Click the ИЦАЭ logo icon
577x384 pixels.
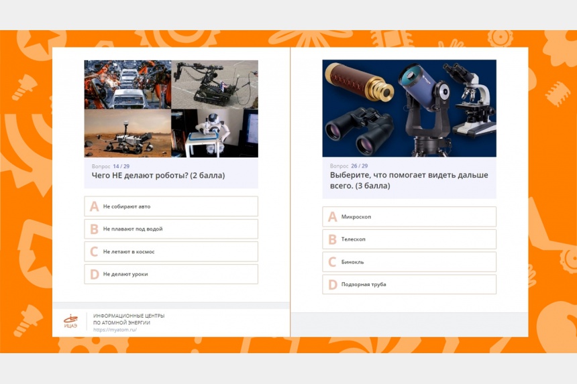tap(70, 322)
